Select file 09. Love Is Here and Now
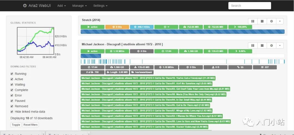 point(156,121)
